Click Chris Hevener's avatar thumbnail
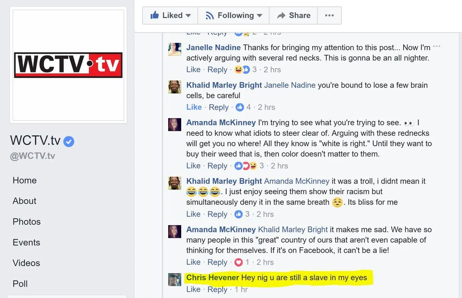 (x=175, y=280)
